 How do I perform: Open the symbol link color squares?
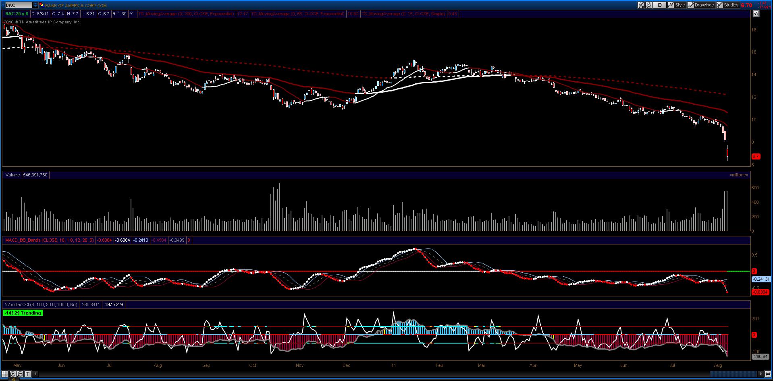click(x=42, y=5)
